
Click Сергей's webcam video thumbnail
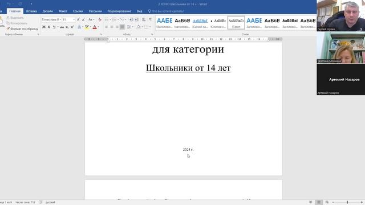341,15
